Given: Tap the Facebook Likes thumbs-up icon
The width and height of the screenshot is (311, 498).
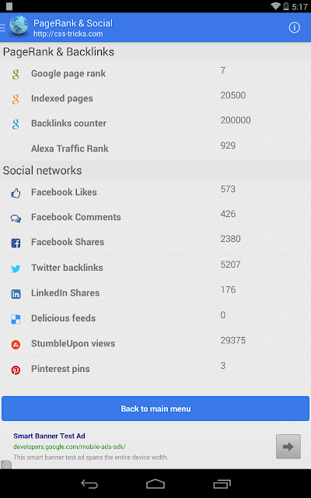Looking at the screenshot, I should [16, 193].
